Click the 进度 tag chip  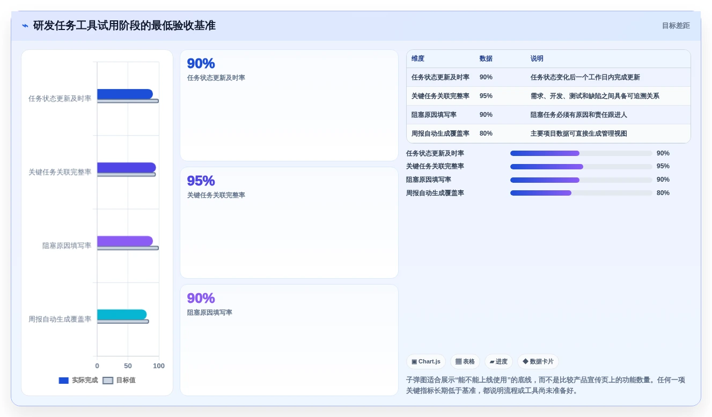(x=498, y=362)
